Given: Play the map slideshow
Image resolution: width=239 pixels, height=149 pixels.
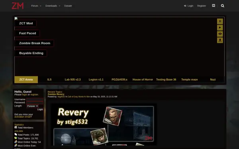Looking at the screenshot, I should pos(220,27).
